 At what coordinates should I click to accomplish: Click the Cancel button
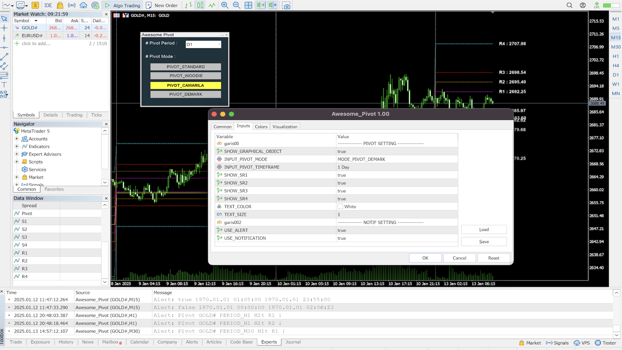point(459,258)
